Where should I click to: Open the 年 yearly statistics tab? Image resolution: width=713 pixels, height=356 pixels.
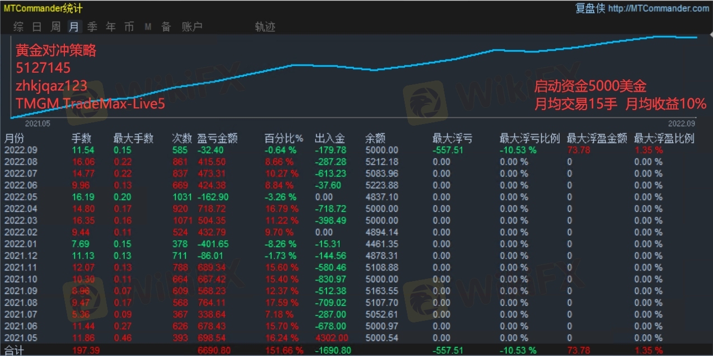coord(111,27)
